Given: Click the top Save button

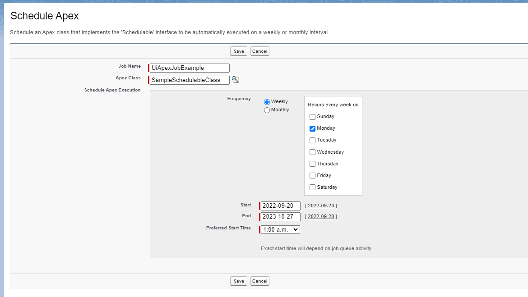Looking at the screenshot, I should 238,51.
